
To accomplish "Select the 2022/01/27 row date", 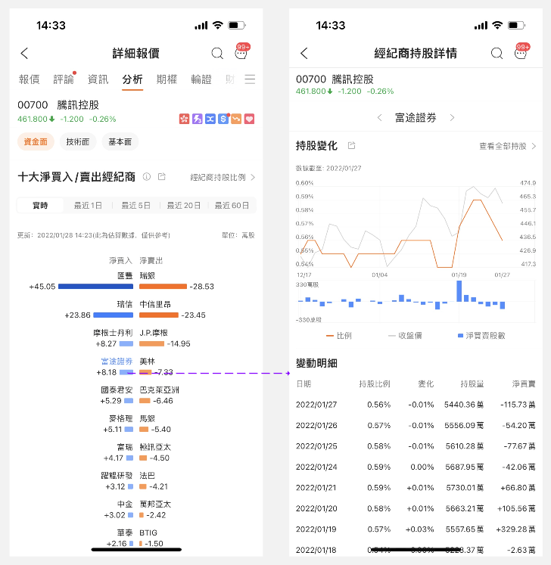I will (316, 405).
